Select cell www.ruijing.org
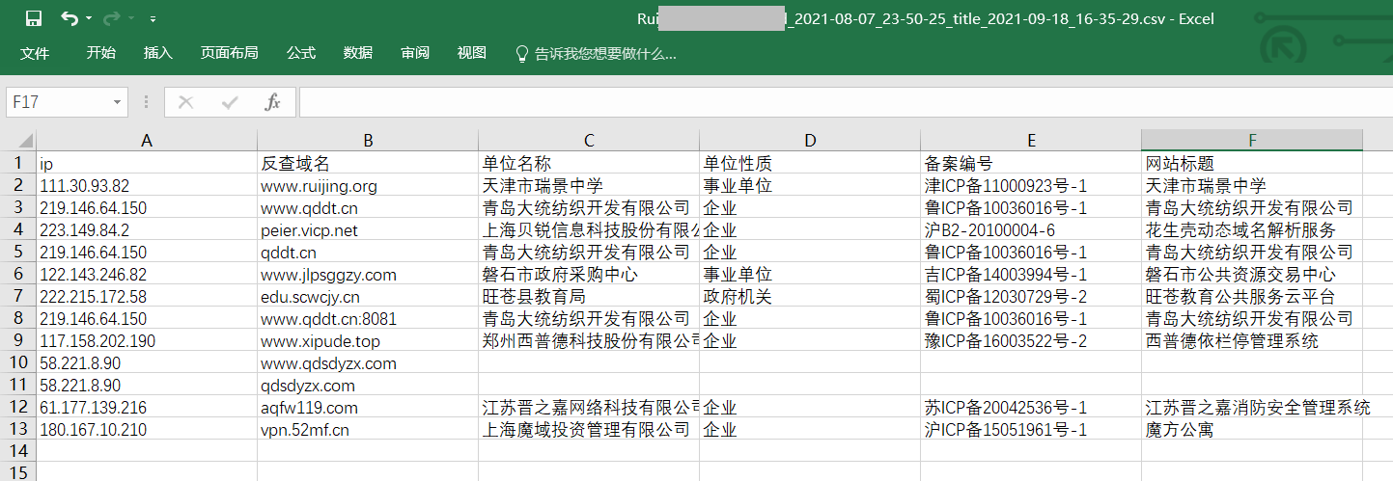Viewport: 1393px width, 481px height. [368, 185]
